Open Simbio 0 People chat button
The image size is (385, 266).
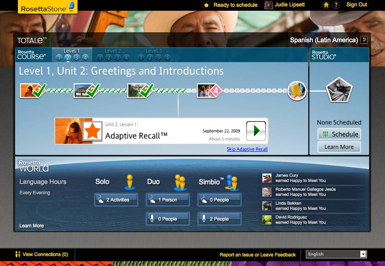(219, 200)
